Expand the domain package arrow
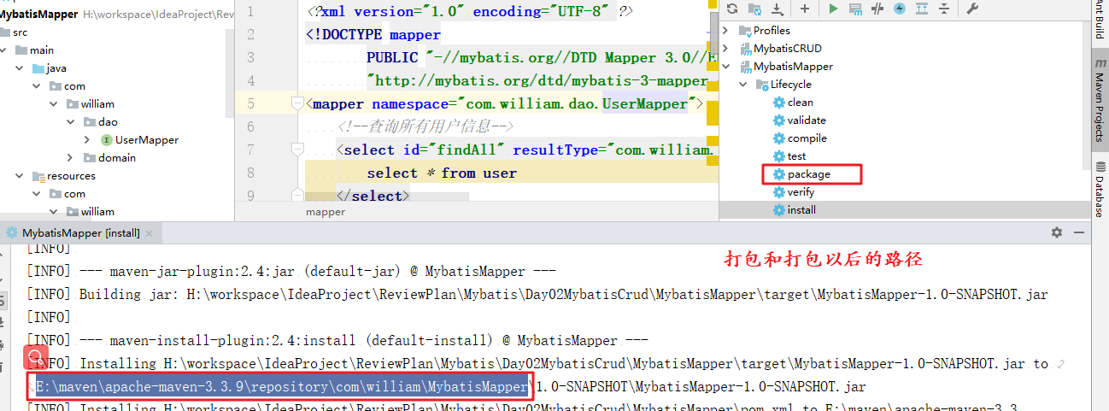This screenshot has width=1109, height=411. 71,158
